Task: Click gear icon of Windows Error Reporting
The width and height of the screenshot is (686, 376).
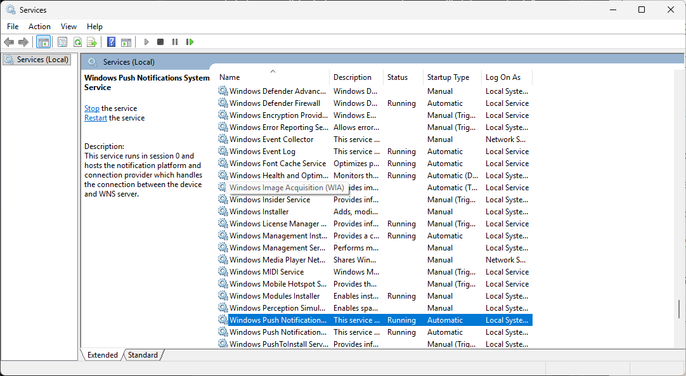Action: tap(223, 127)
